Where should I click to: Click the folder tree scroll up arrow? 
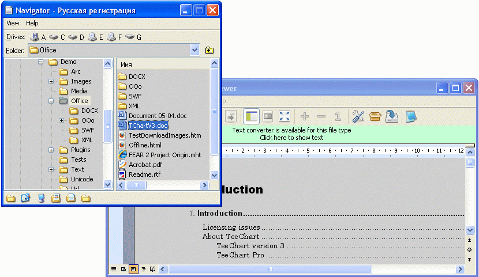107,64
